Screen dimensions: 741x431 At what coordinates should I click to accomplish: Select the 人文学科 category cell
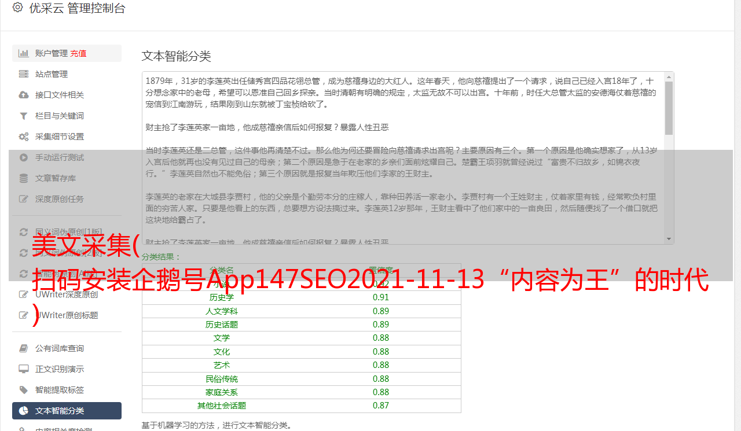222,311
